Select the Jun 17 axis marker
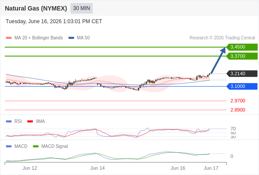Viewport: 259px width, 175px height. (211, 168)
